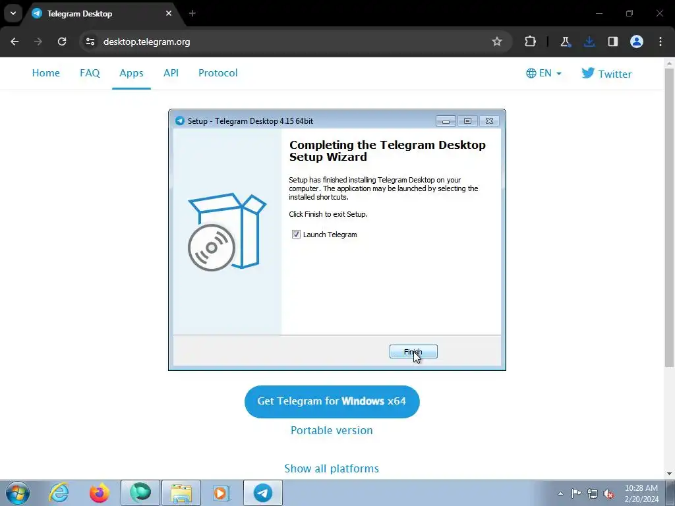Close the Setup wizard window
This screenshot has height=506, width=675.
489,121
